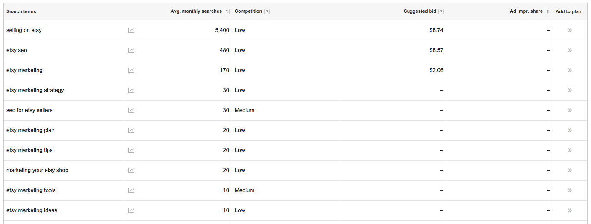Select the etsy marketing plan keyword

[30, 130]
